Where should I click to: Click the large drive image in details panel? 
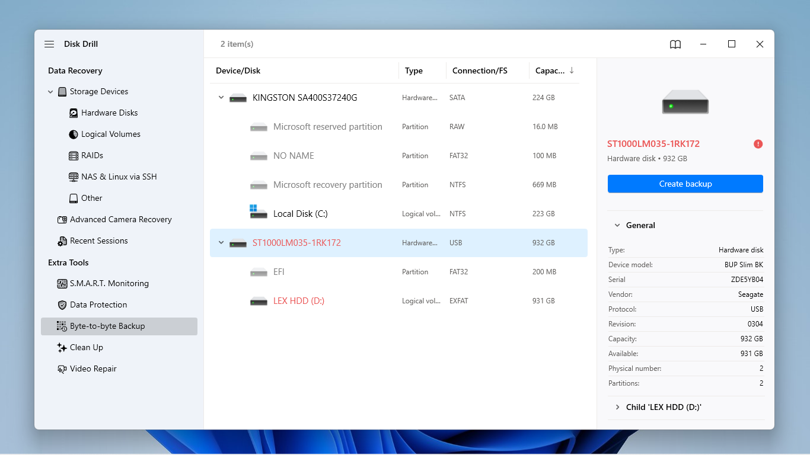point(685,101)
